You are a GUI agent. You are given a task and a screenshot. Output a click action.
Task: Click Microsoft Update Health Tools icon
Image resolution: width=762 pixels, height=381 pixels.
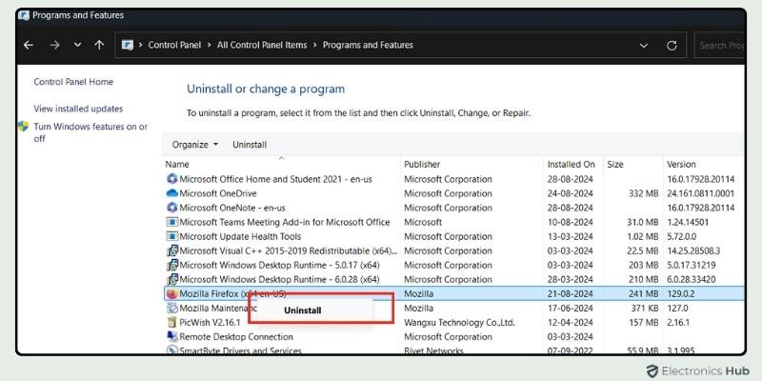click(172, 236)
